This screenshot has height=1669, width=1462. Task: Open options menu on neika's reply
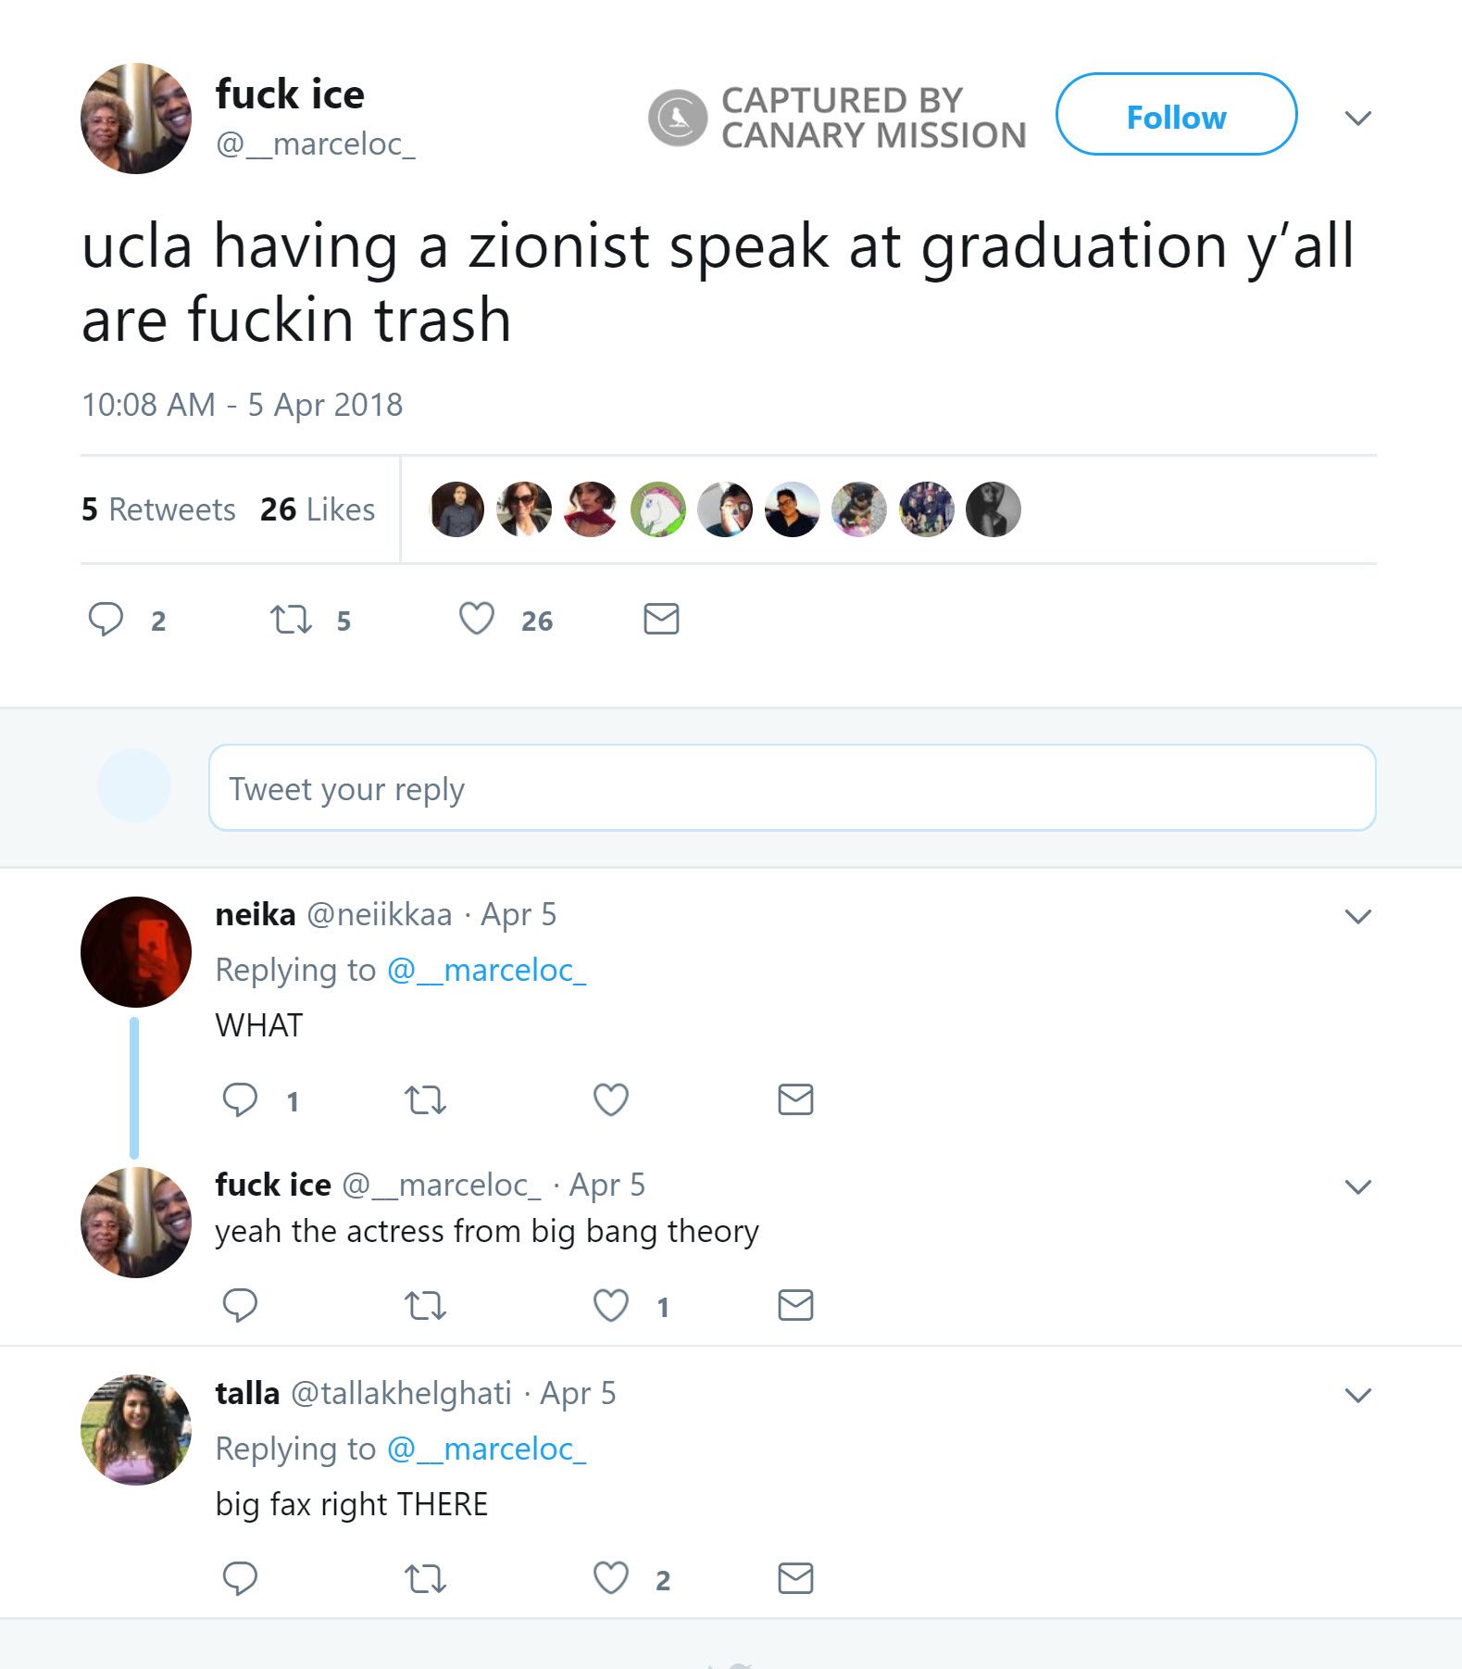1358,917
